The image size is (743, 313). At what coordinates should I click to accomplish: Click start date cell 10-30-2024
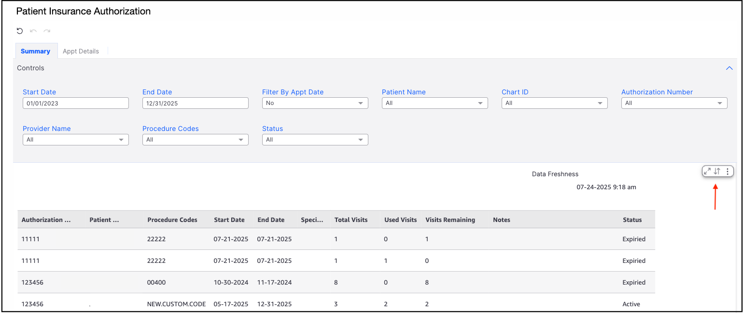point(231,282)
